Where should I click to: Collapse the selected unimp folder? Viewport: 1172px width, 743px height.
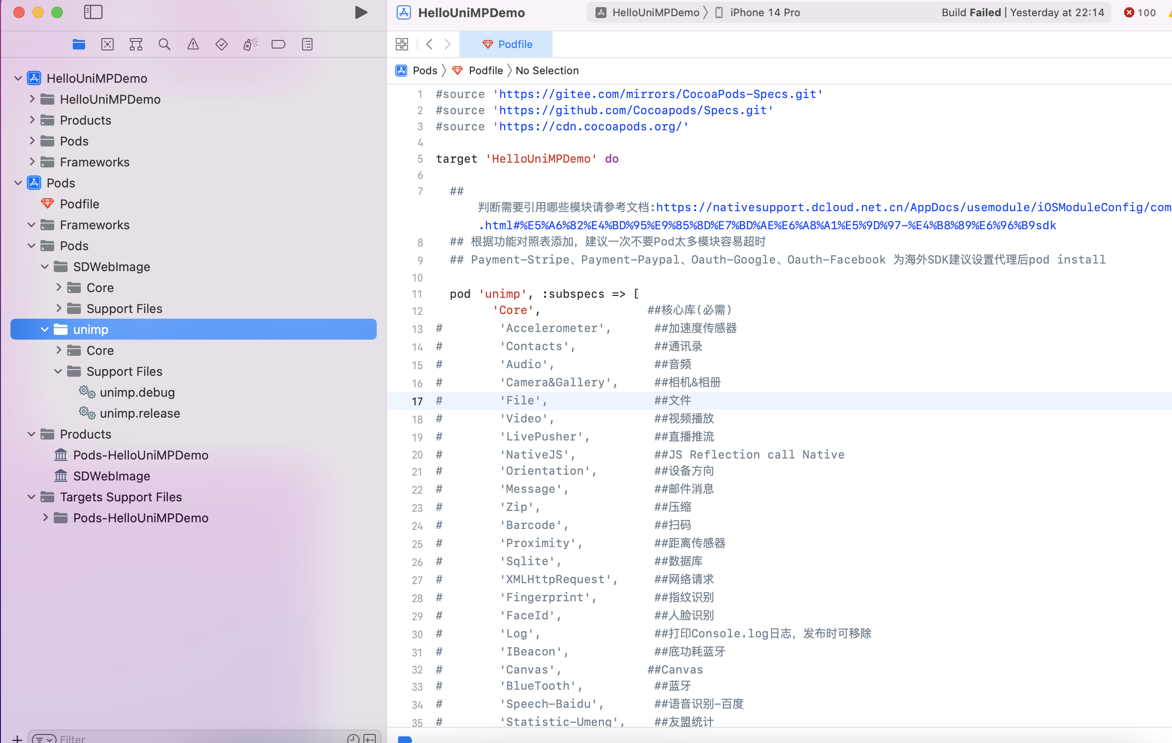(x=45, y=329)
